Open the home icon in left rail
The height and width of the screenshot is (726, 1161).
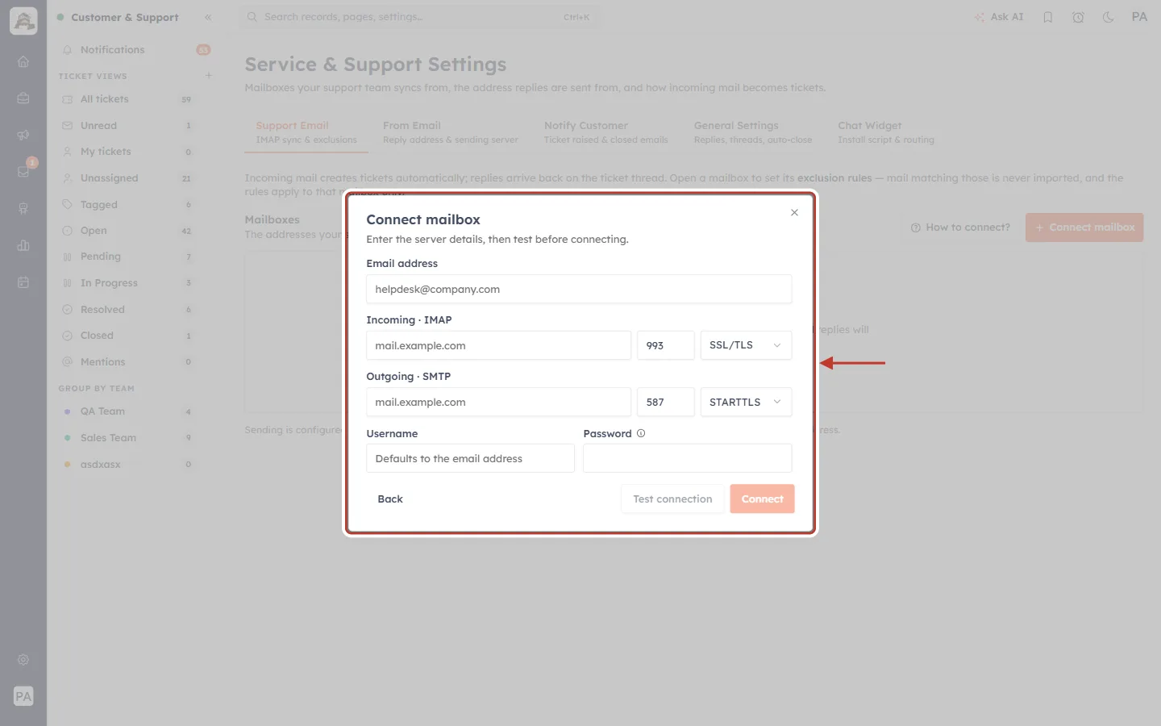(x=23, y=61)
